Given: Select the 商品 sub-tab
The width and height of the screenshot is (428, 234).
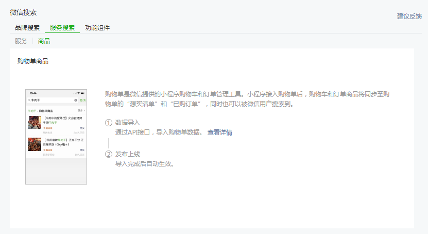Looking at the screenshot, I should [x=44, y=41].
